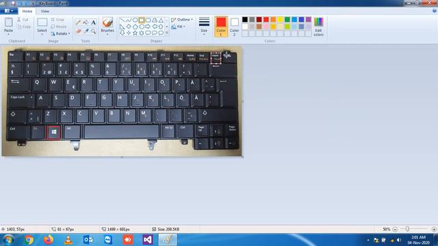The height and width of the screenshot is (246, 438).
Task: Choose the Curve shape
Action: click(129, 20)
